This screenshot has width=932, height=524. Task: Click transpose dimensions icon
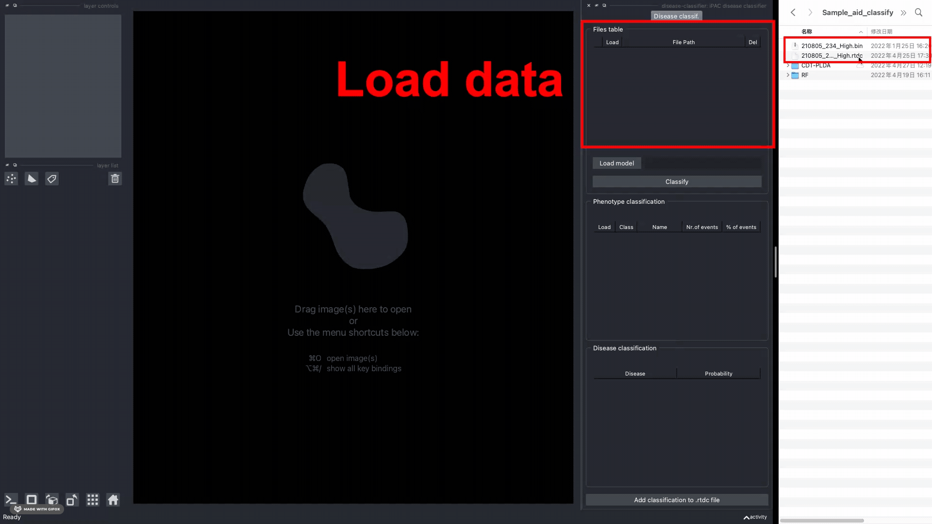click(72, 500)
